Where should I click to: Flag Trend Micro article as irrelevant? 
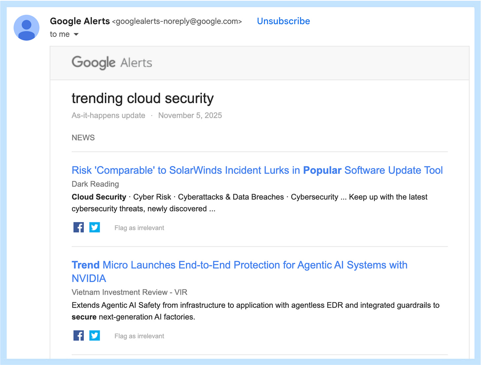(139, 336)
